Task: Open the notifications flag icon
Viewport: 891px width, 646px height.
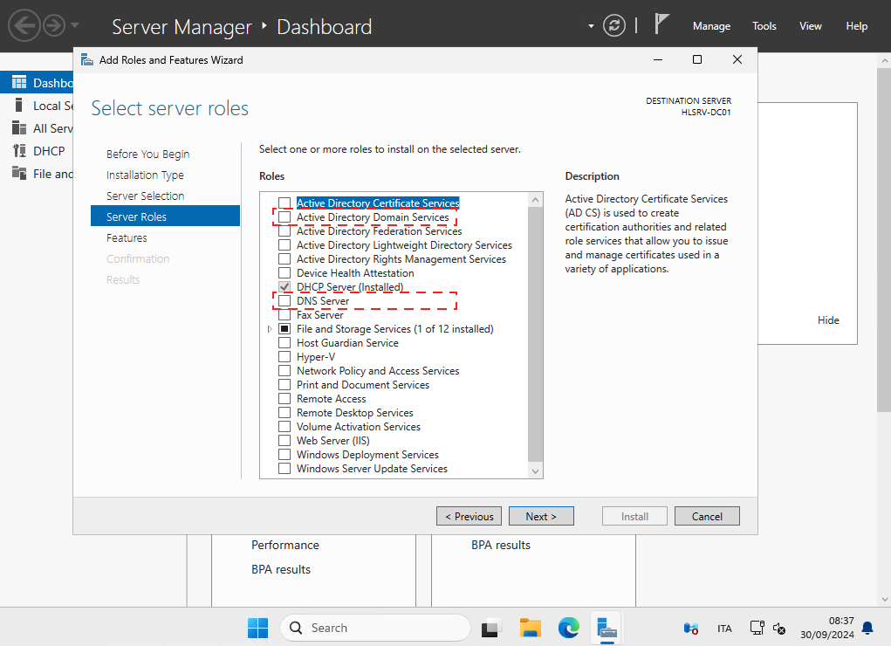Action: click(x=663, y=24)
